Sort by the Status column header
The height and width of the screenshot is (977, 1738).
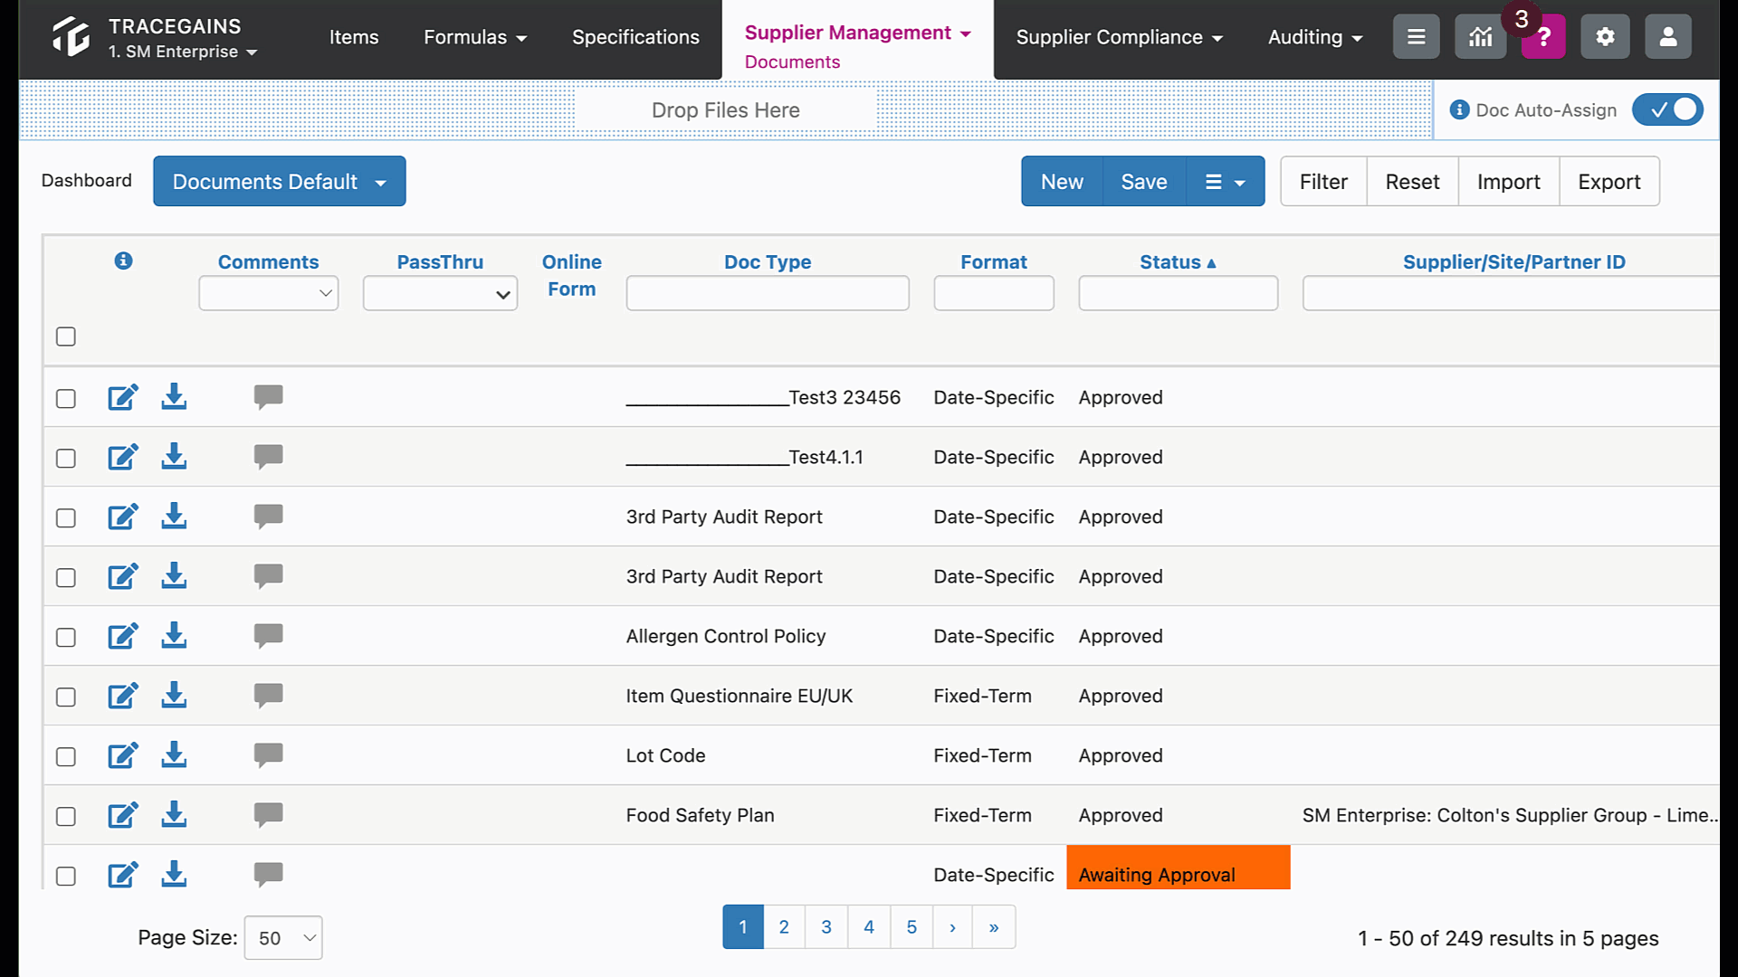coord(1178,261)
